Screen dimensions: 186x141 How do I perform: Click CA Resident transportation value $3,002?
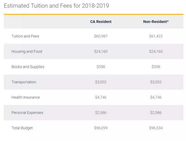101,82
